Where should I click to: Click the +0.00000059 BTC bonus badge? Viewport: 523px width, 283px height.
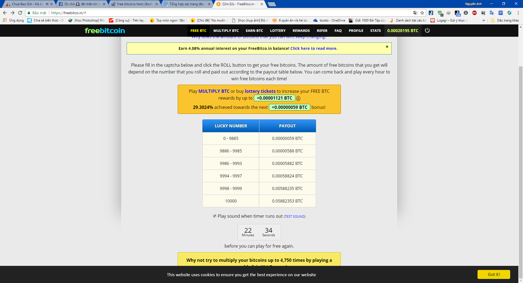pos(290,107)
